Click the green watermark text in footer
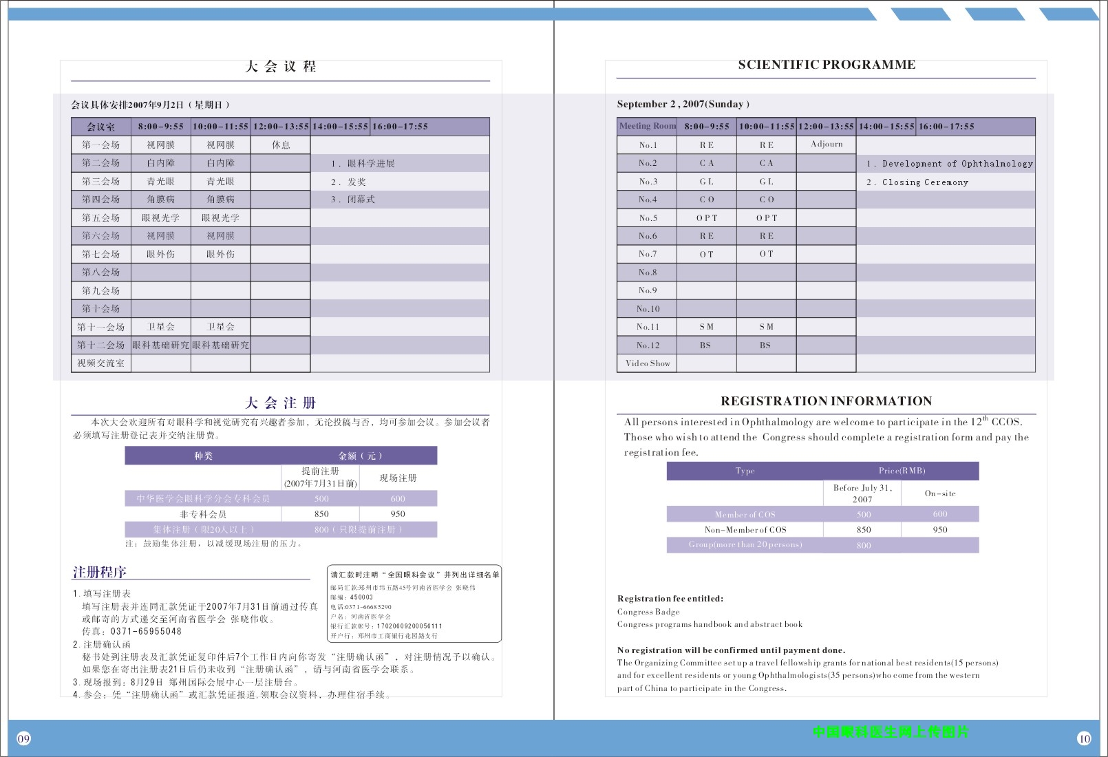The width and height of the screenshot is (1108, 757). point(890,732)
